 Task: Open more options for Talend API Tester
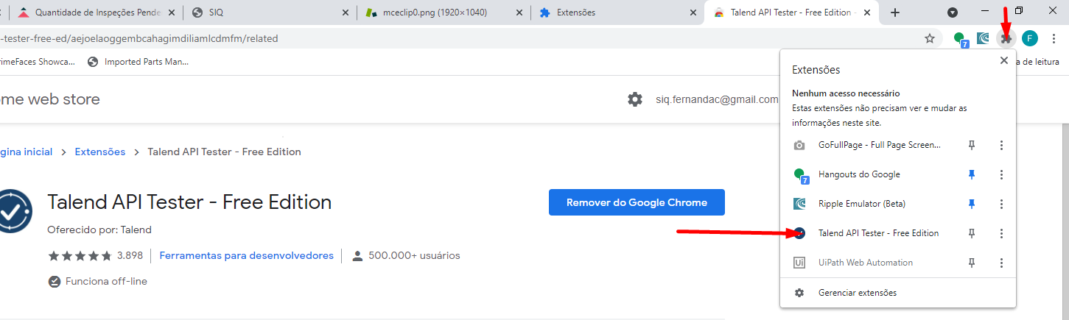[x=1001, y=233]
